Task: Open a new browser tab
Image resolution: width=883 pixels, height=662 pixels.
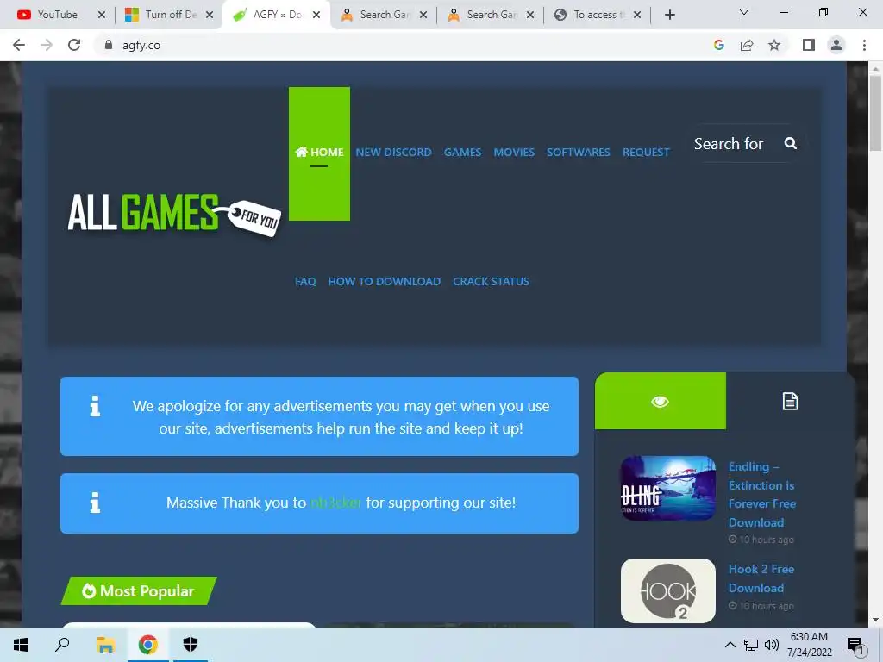Action: (x=669, y=15)
